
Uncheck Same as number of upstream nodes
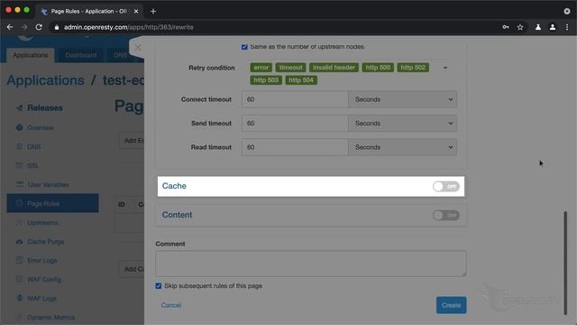(x=244, y=47)
